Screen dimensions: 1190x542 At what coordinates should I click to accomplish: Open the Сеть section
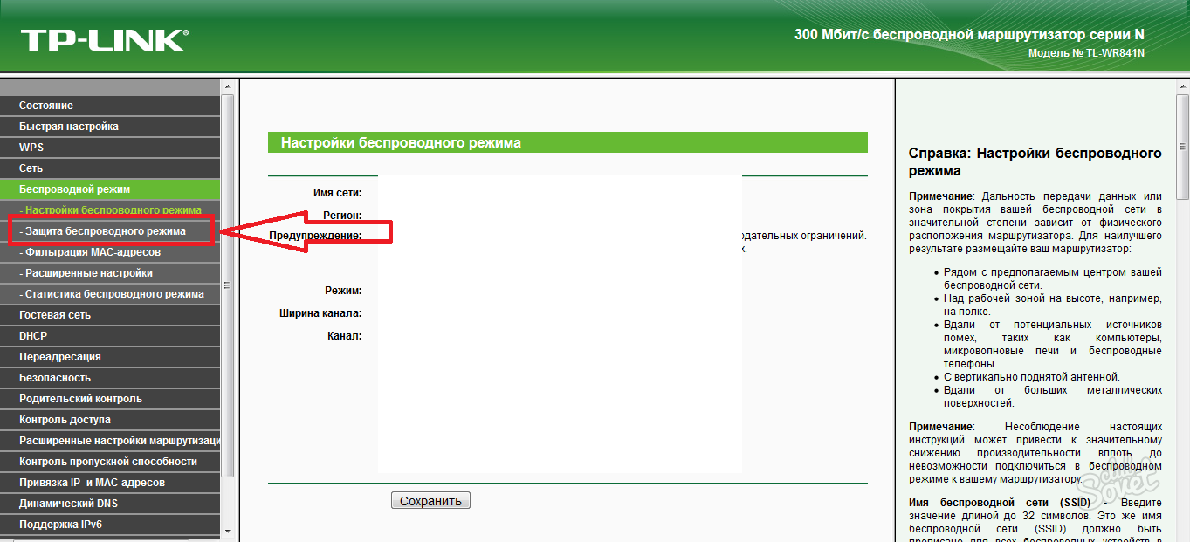(x=109, y=168)
